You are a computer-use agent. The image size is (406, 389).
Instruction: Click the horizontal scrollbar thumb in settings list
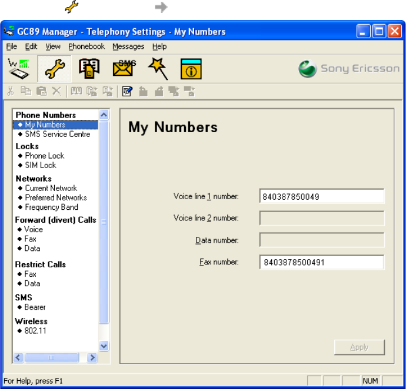52,358
